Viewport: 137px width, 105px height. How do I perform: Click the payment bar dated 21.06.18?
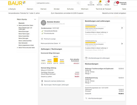click(43, 62)
